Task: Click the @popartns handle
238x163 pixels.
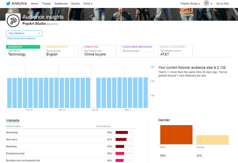Action: 53,24
